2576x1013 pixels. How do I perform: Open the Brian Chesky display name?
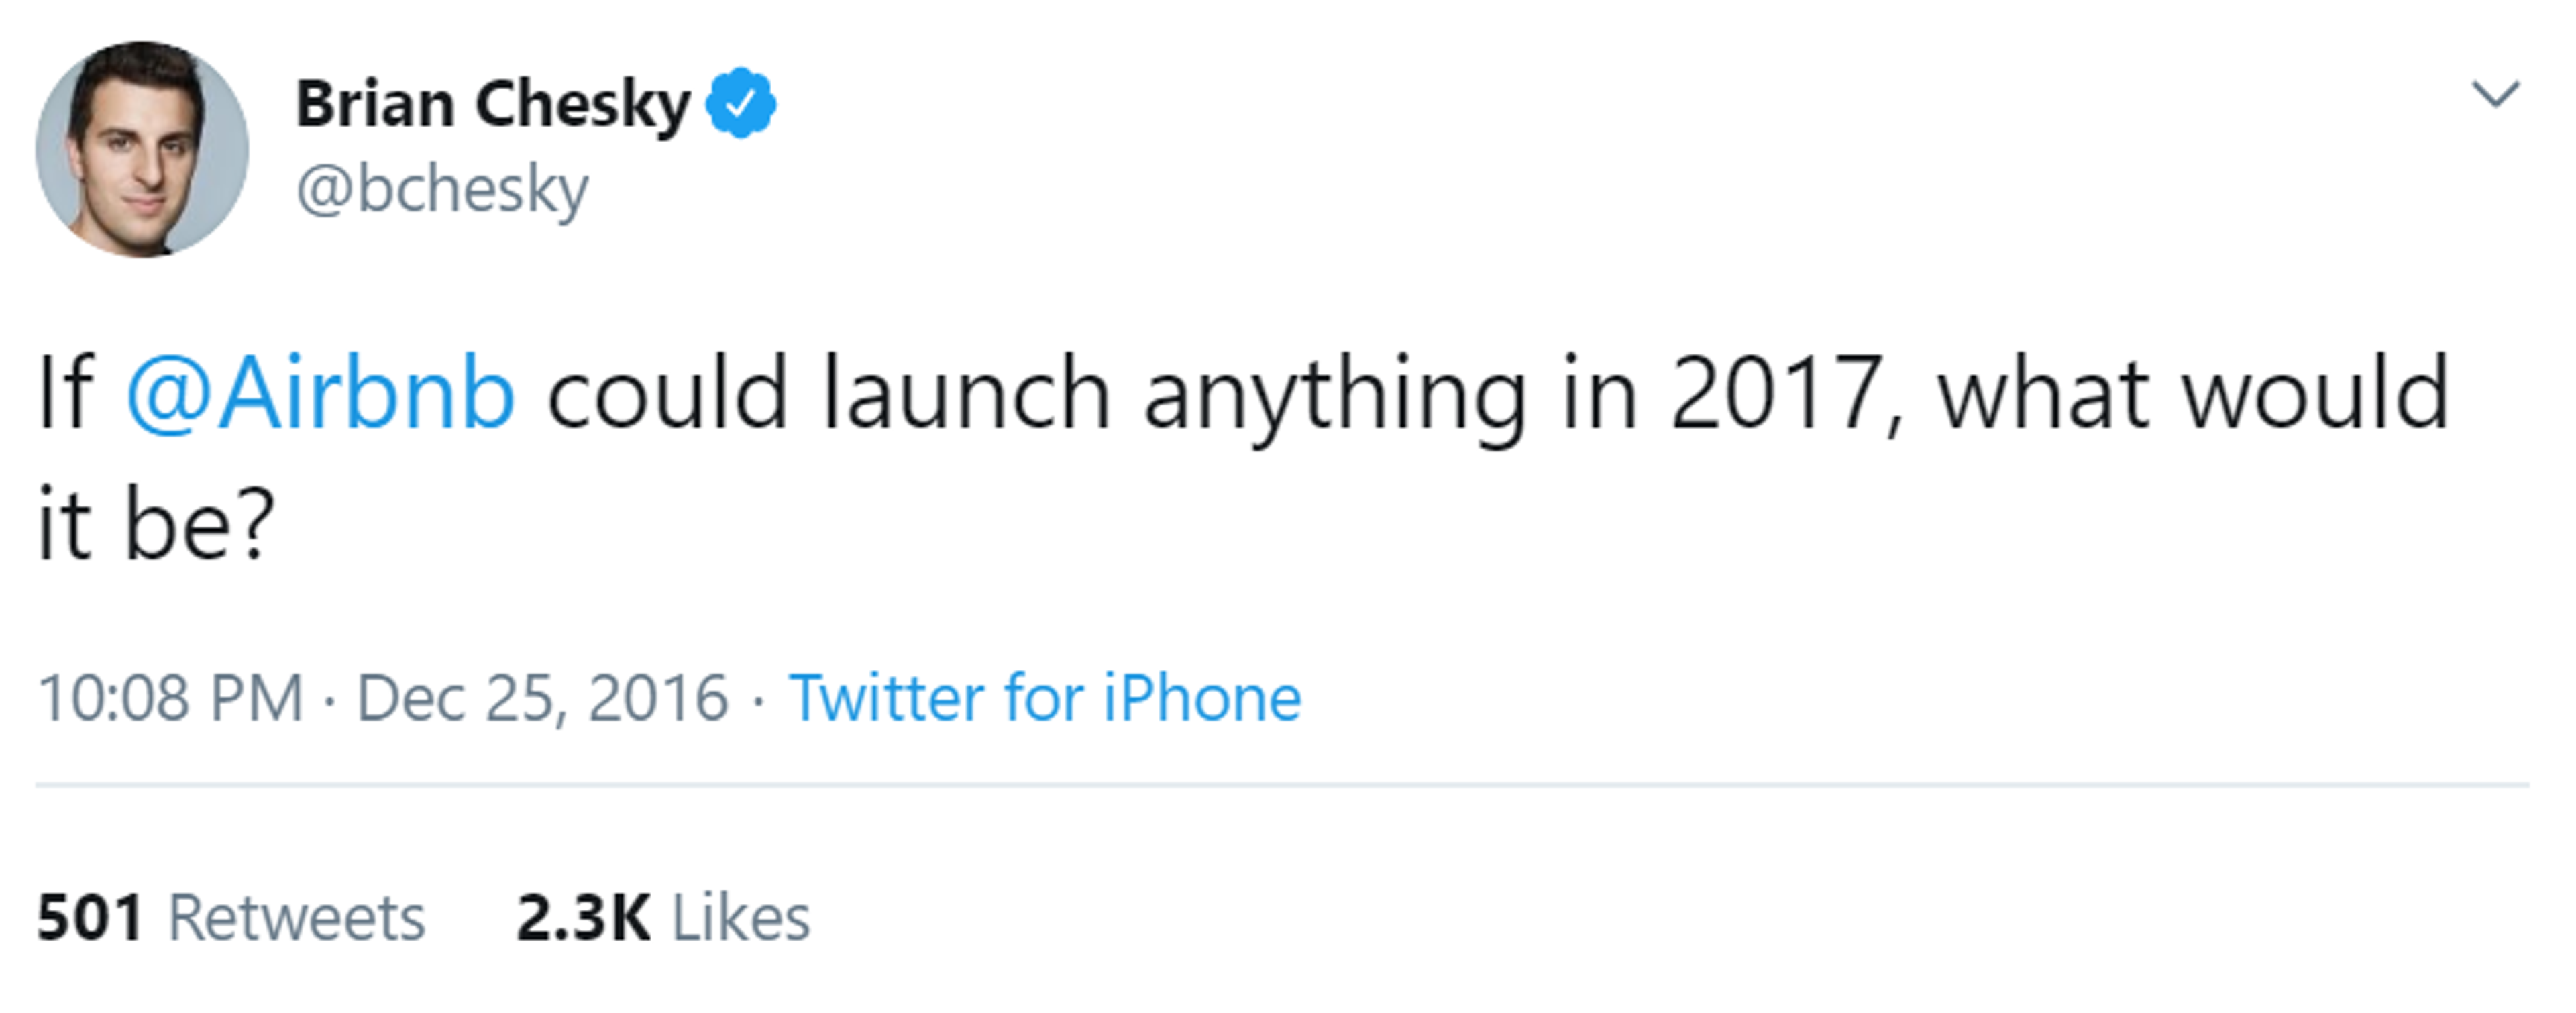(492, 104)
